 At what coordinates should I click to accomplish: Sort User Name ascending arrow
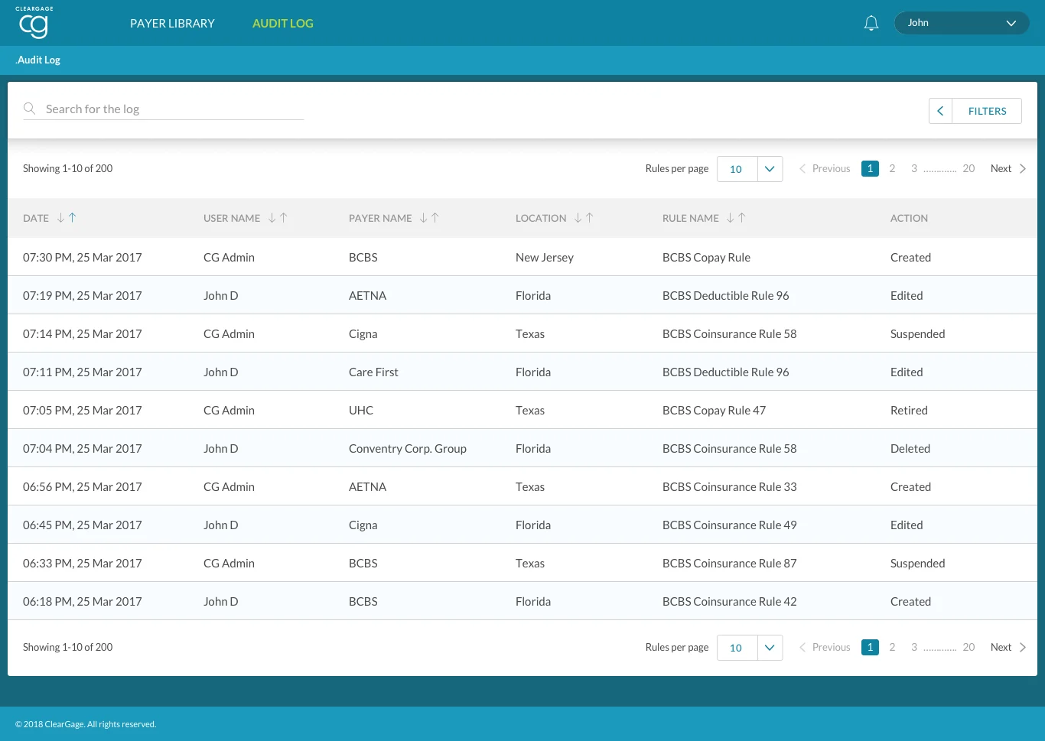pyautogui.click(x=284, y=218)
